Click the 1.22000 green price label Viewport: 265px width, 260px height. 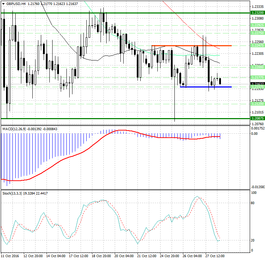257,67
